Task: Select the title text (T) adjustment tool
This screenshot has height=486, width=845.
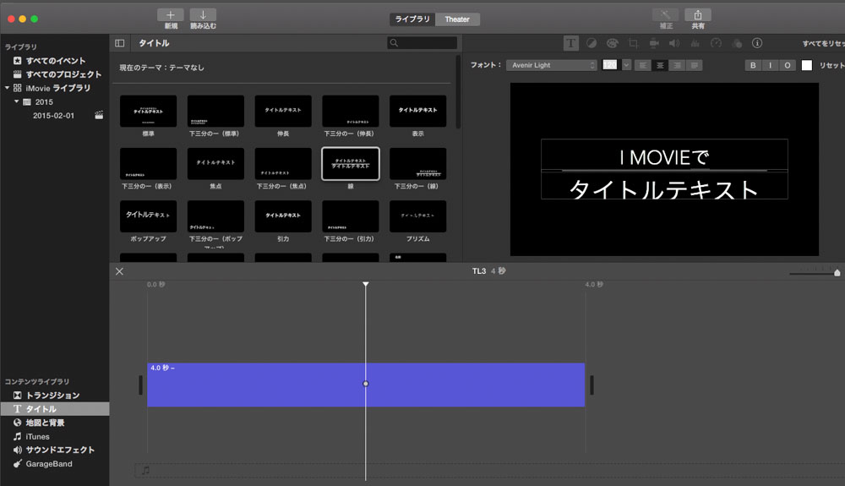Action: (570, 43)
